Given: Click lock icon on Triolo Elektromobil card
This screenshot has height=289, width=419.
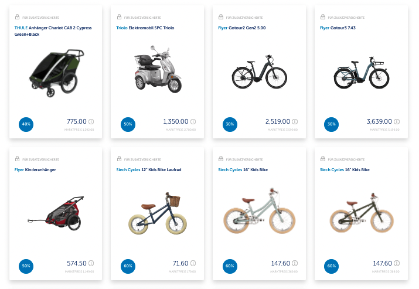Looking at the screenshot, I should [x=119, y=18].
